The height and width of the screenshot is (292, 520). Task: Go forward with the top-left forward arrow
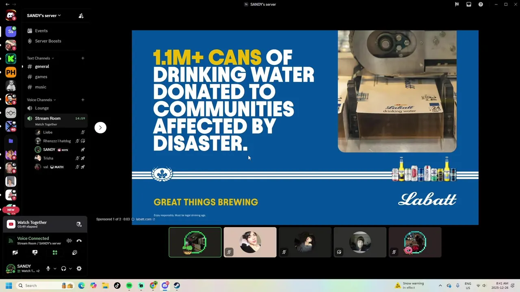pos(14,4)
